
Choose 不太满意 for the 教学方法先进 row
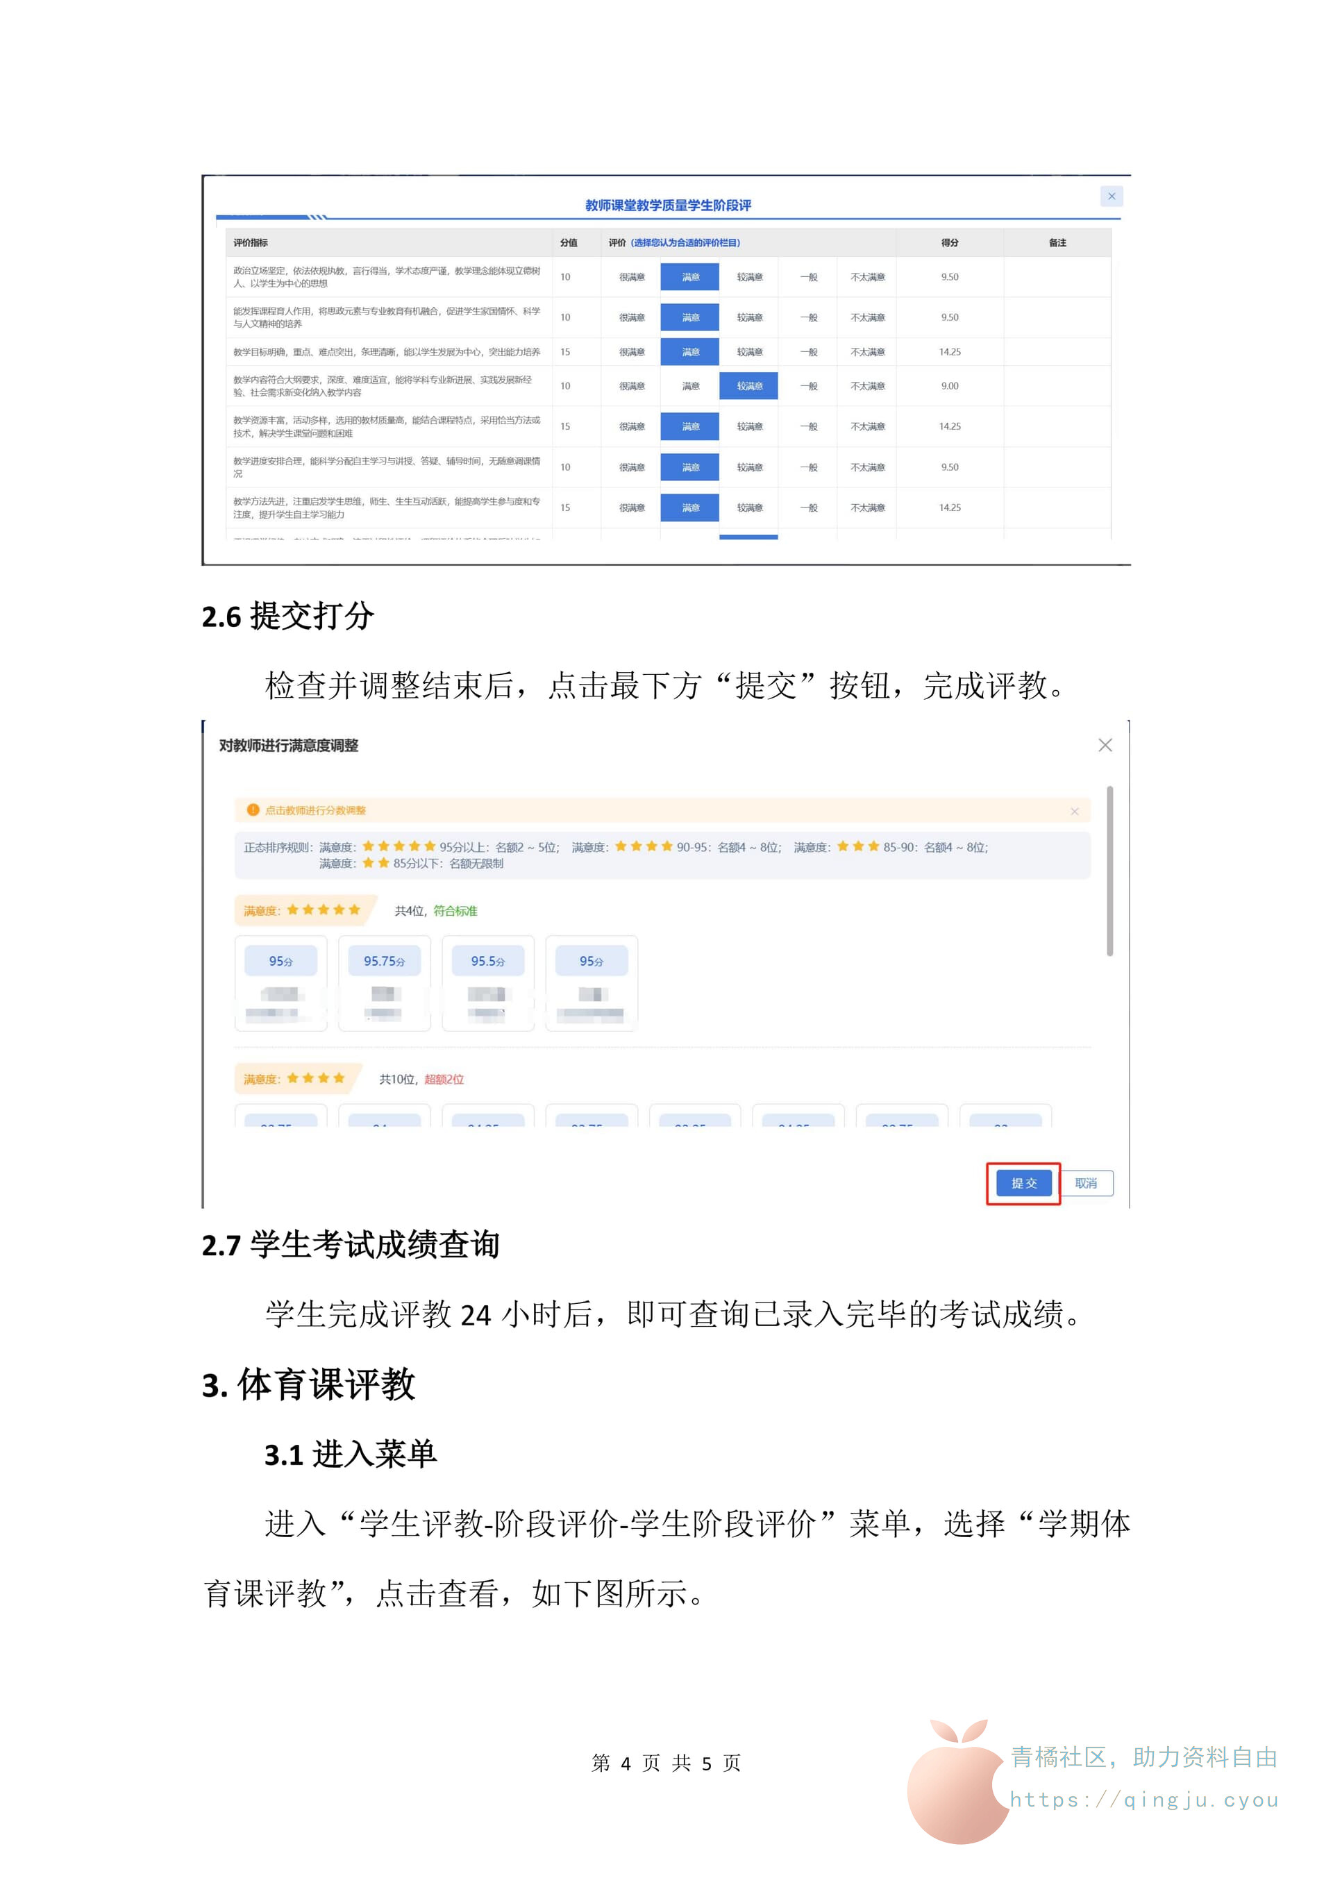(x=866, y=508)
